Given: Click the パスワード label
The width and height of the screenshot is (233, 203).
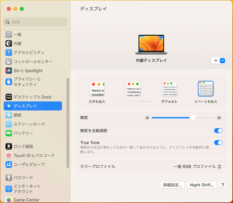Looking at the screenshot, I should point(23,177).
